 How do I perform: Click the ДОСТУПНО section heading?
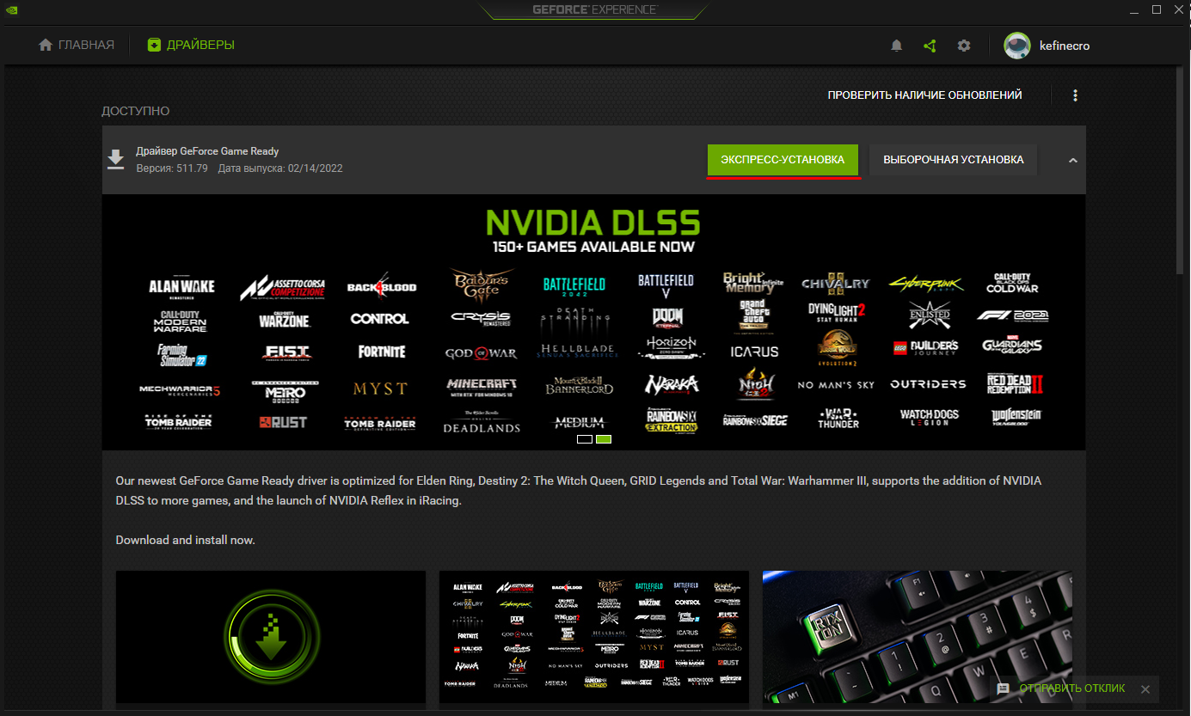tap(136, 111)
